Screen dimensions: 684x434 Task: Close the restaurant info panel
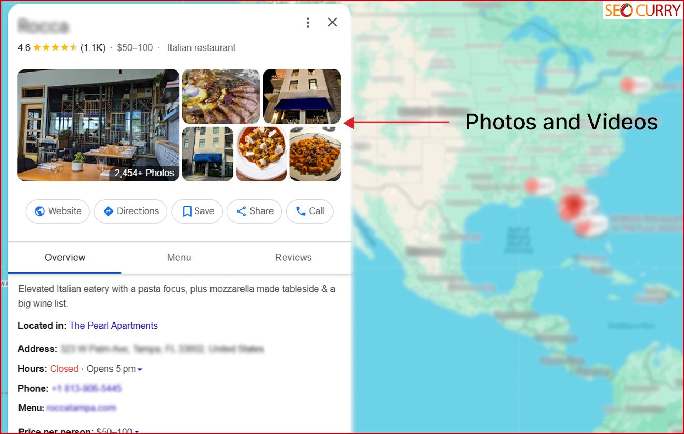pos(333,22)
